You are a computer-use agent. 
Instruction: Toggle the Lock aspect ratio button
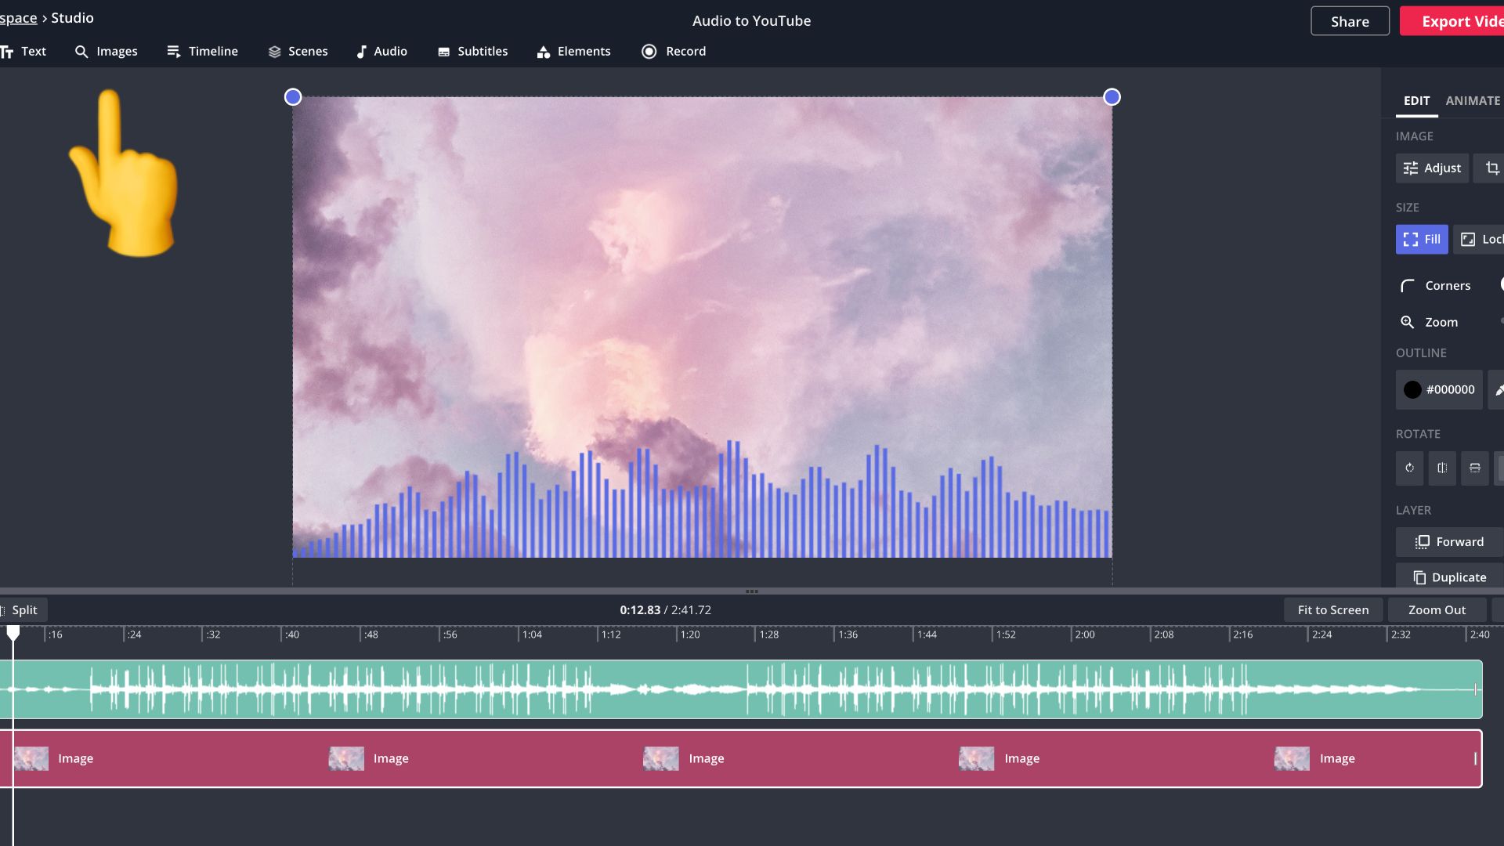[1480, 240]
